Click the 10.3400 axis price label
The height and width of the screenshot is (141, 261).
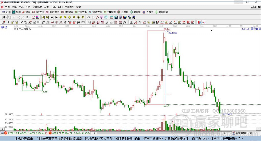[9, 114]
